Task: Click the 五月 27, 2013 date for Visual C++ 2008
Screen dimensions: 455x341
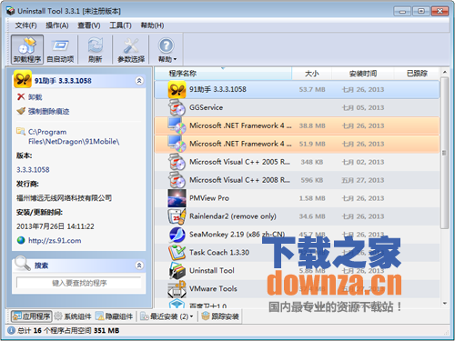Action: [x=363, y=180]
